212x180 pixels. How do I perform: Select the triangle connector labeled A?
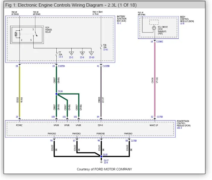pyautogui.click(x=71, y=53)
